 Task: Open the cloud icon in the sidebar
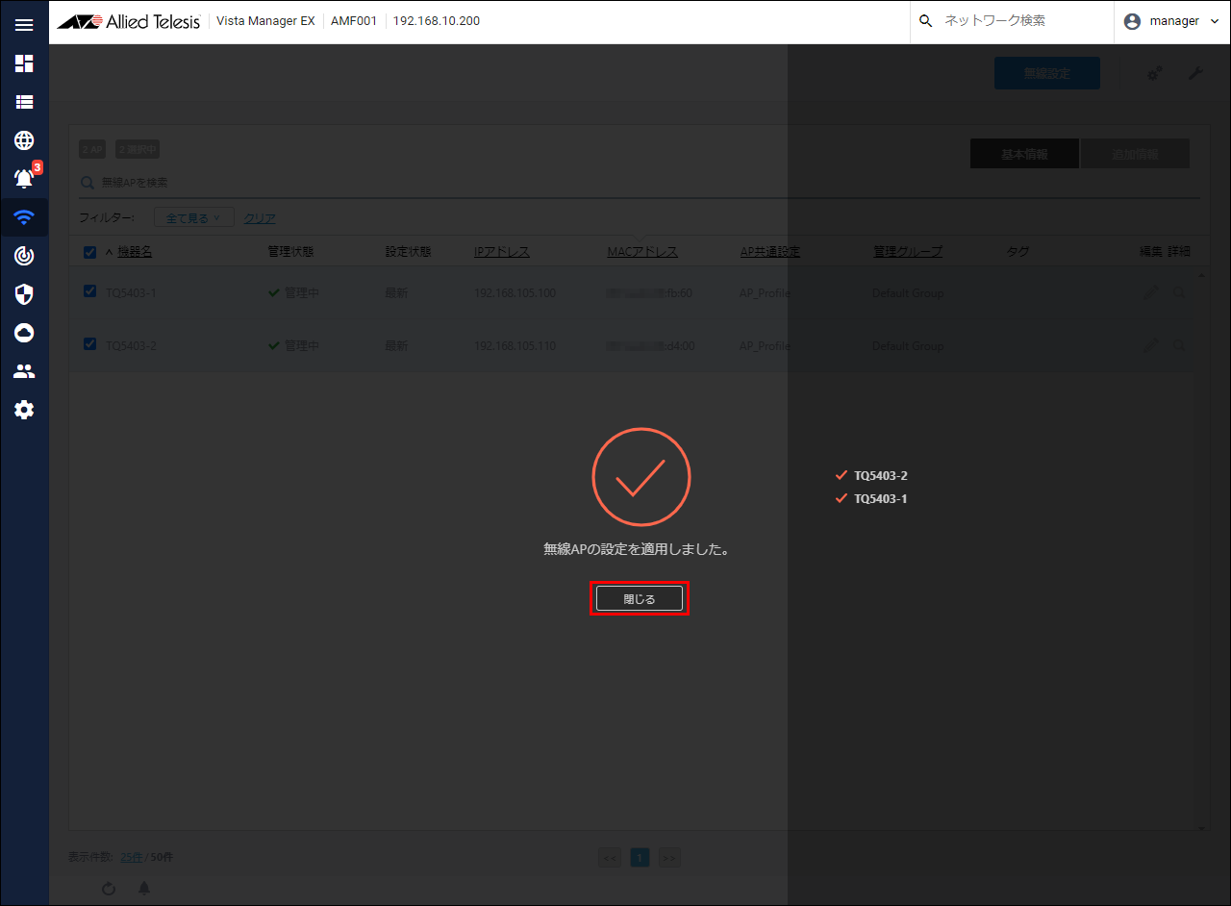pyautogui.click(x=24, y=333)
